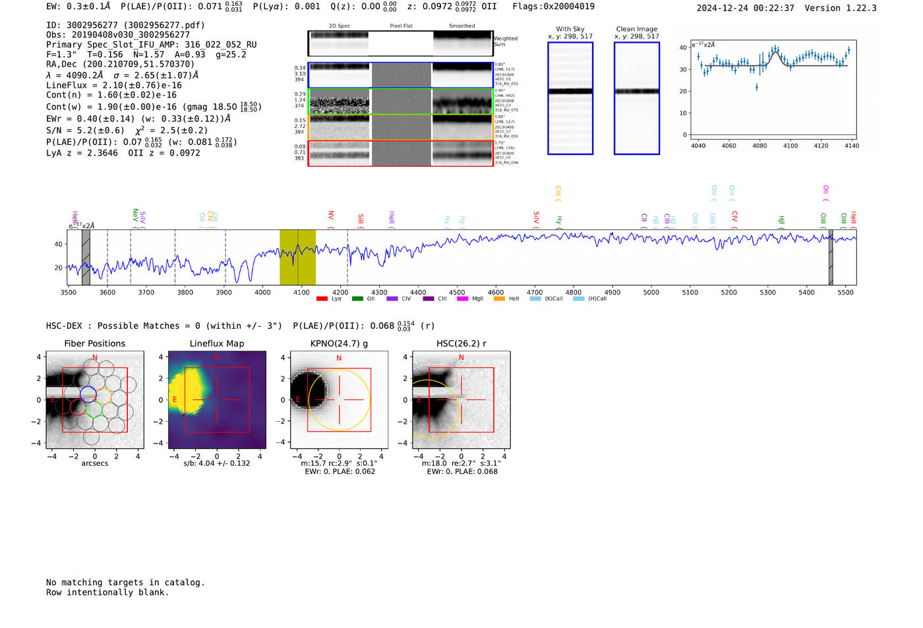Screen dimensions: 923x628
Task: Select the green-bordered fiber spectrum row
Action: tap(400, 101)
